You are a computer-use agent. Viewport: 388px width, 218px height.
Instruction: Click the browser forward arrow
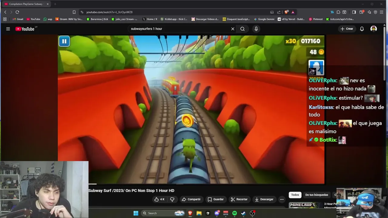pos(11,12)
